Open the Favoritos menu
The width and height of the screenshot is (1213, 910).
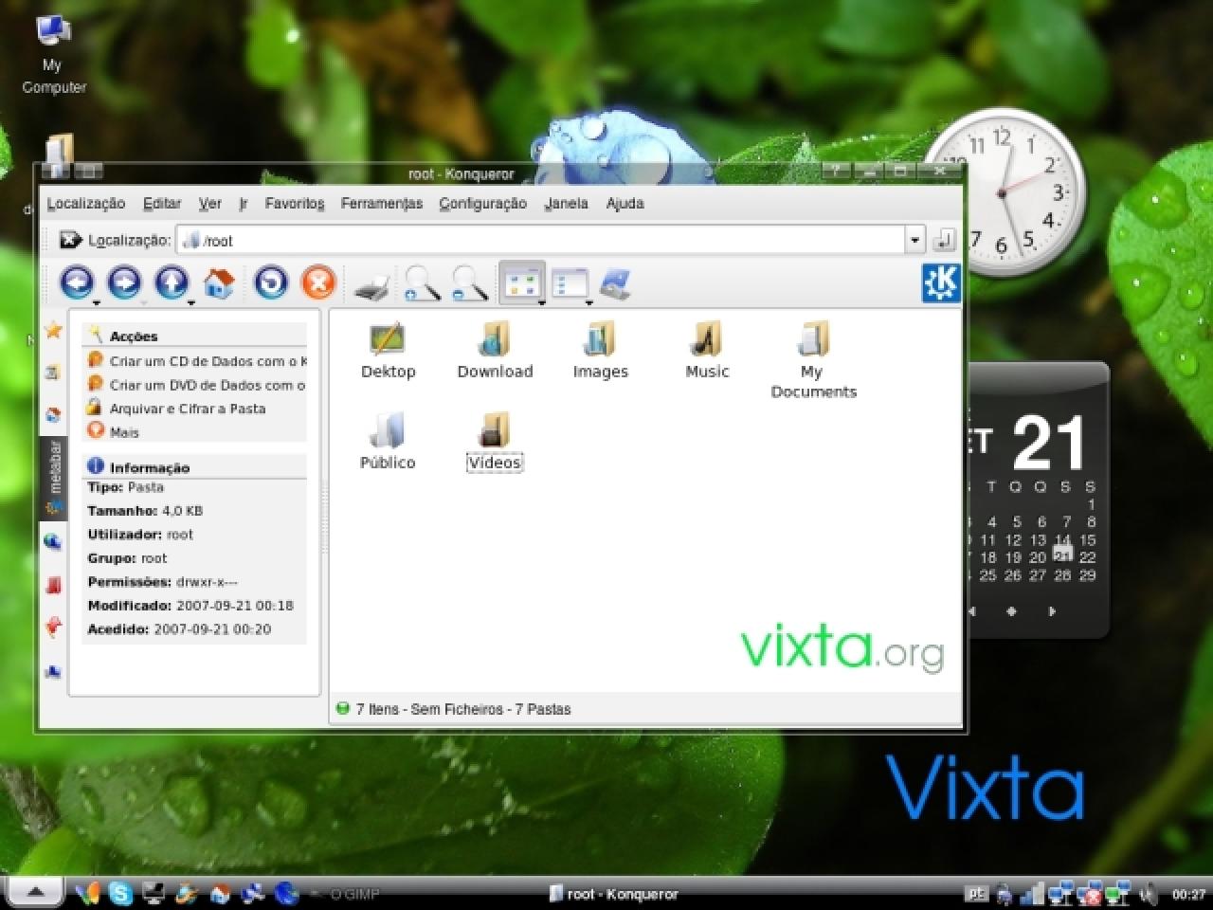[294, 203]
